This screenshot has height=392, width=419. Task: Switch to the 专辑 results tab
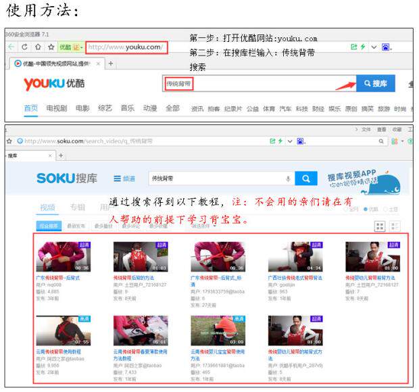click(78, 207)
